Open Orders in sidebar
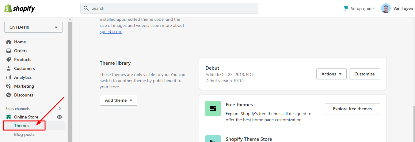The height and width of the screenshot is (142, 415). pos(21,51)
